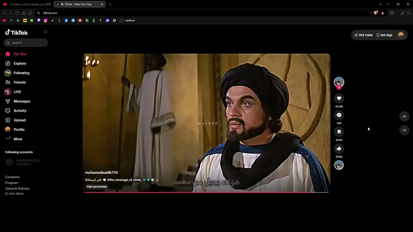Open the YouTube bookmark in the bookmarks bar

coord(4,20)
